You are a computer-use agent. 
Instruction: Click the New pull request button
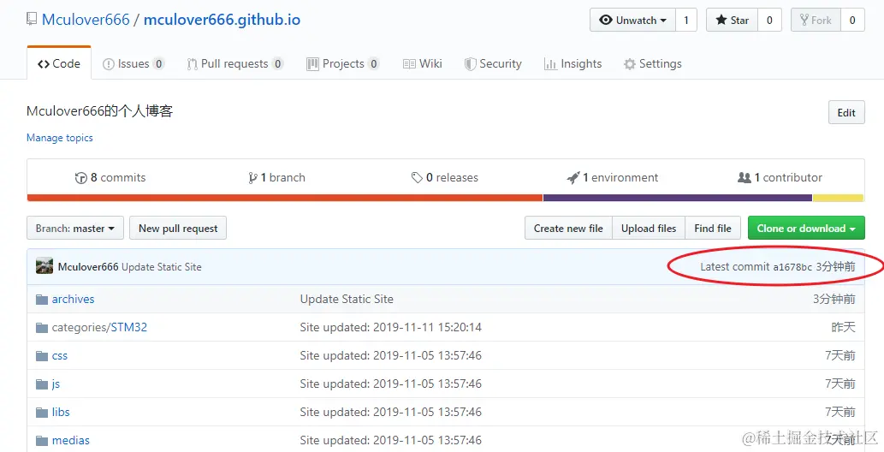pos(178,228)
